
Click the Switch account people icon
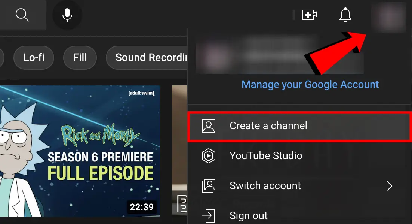tap(209, 186)
